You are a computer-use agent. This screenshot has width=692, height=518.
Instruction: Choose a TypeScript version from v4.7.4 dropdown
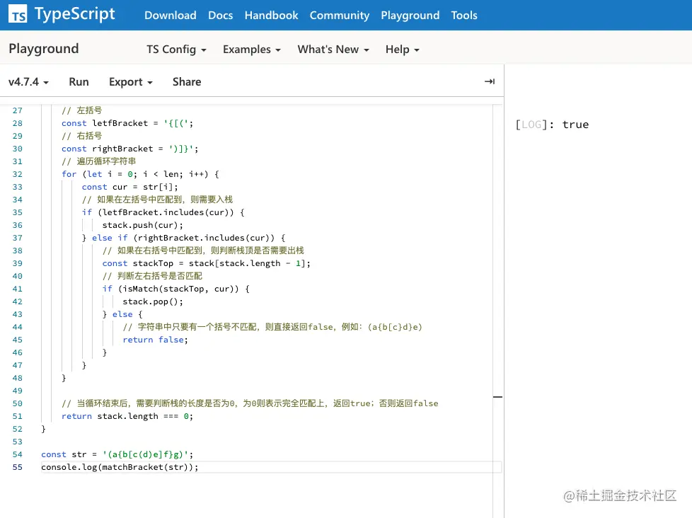coord(28,82)
